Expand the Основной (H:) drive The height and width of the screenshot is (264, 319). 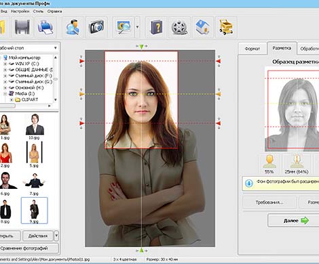click(5, 87)
